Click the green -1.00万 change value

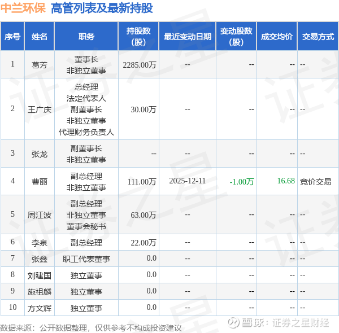242,182
